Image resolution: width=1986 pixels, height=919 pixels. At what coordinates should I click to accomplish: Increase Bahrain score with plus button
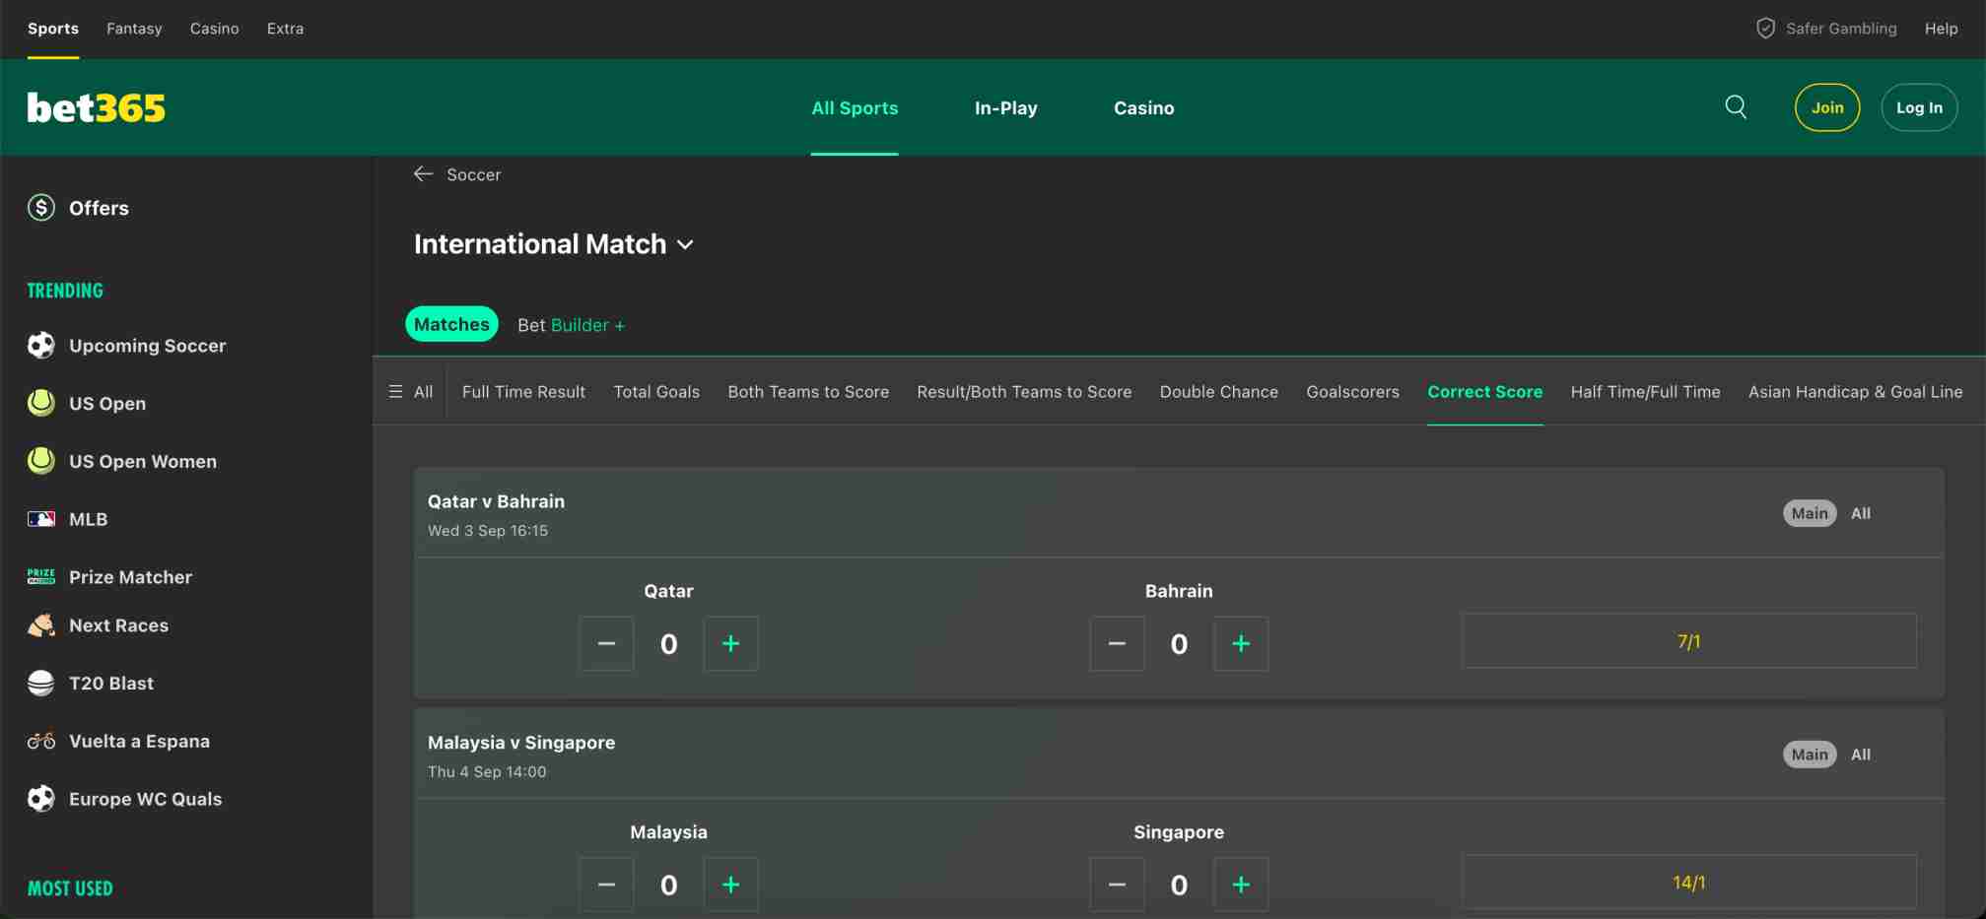pyautogui.click(x=1241, y=643)
